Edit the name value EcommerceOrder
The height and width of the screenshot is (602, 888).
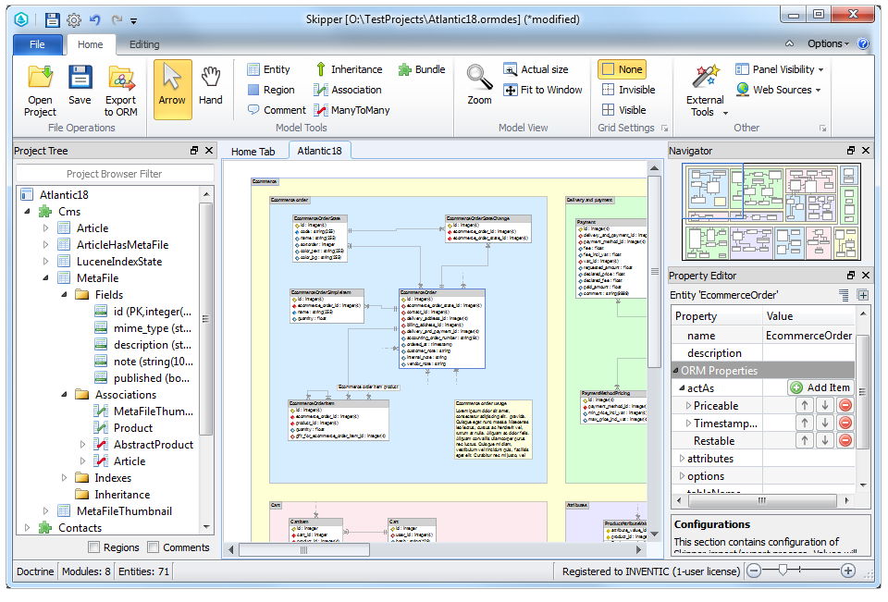(808, 336)
